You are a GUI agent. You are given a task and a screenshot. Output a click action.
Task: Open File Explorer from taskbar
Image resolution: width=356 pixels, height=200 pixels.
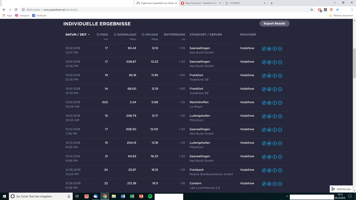coord(114,196)
